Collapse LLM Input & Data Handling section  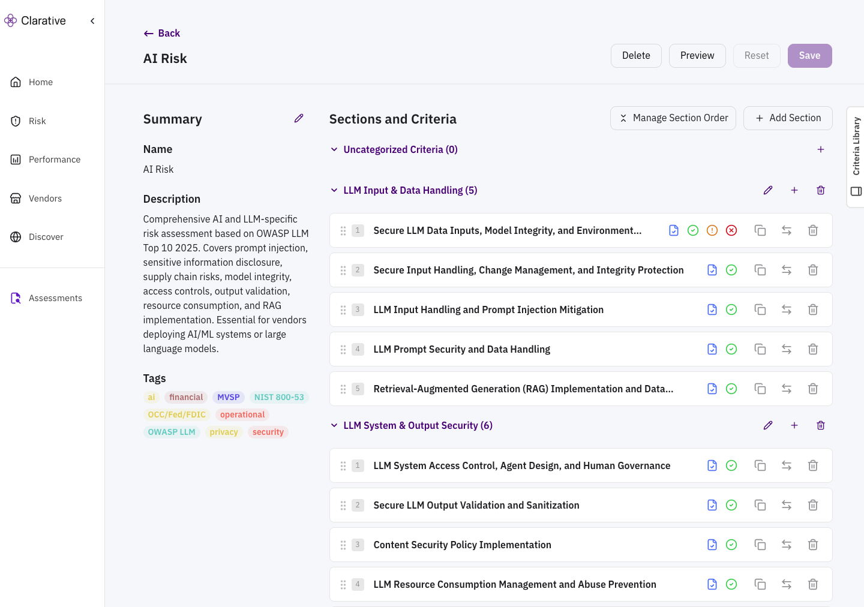(x=334, y=190)
